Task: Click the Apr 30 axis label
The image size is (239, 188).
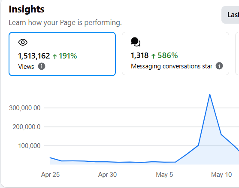Action: click(x=107, y=175)
